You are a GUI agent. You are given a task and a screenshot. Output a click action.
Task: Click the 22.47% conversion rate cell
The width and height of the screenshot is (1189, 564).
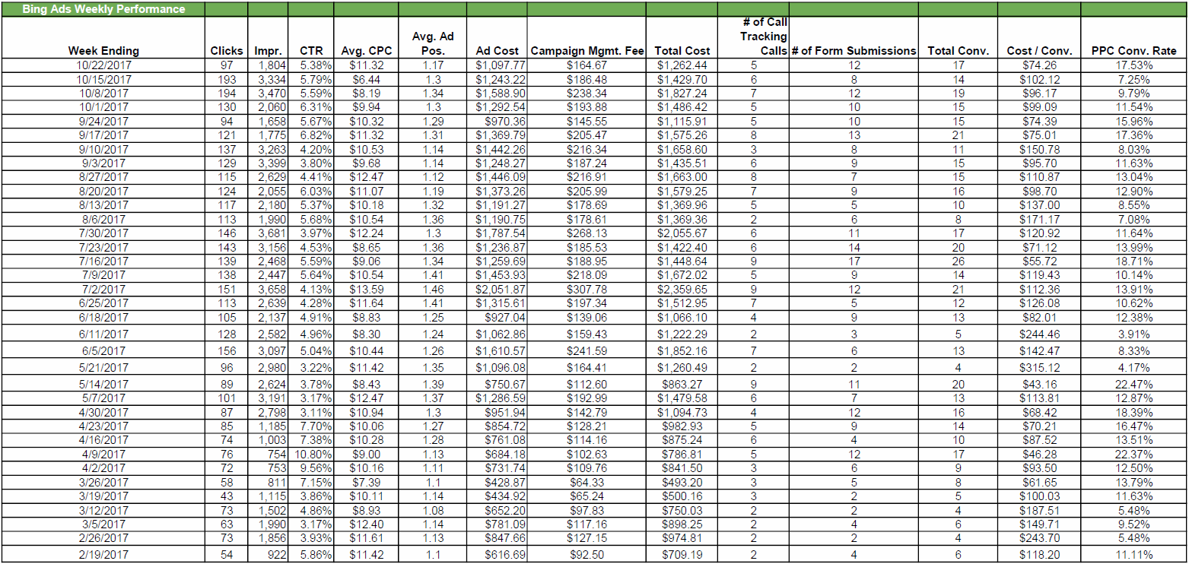(x=1134, y=385)
